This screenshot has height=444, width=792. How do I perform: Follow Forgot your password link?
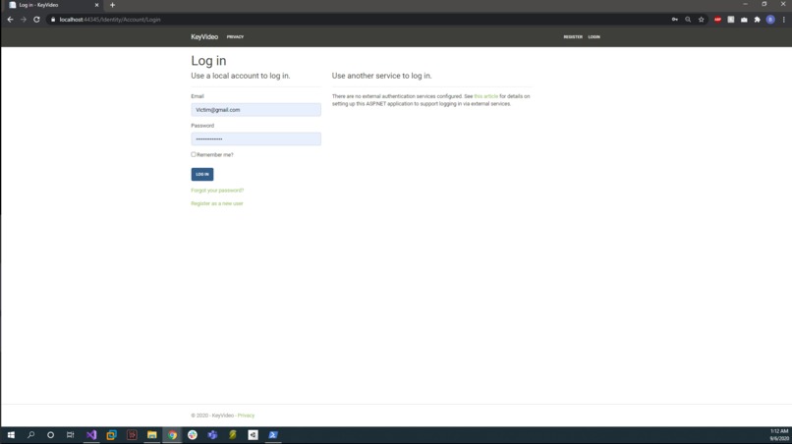217,191
